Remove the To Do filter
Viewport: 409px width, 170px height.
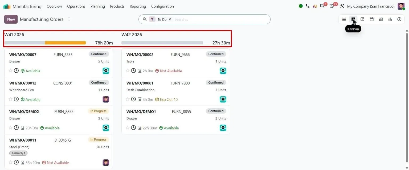[170, 19]
